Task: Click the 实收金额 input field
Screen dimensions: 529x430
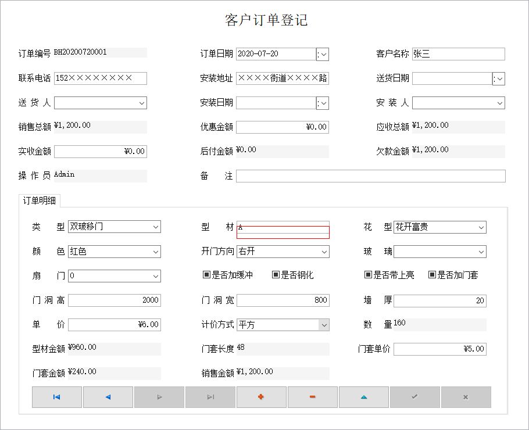Action: (101, 152)
